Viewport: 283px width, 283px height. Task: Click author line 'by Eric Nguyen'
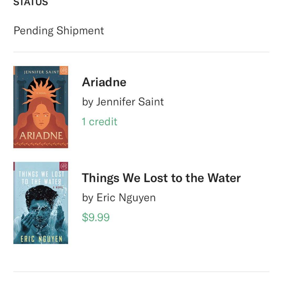pos(119,198)
